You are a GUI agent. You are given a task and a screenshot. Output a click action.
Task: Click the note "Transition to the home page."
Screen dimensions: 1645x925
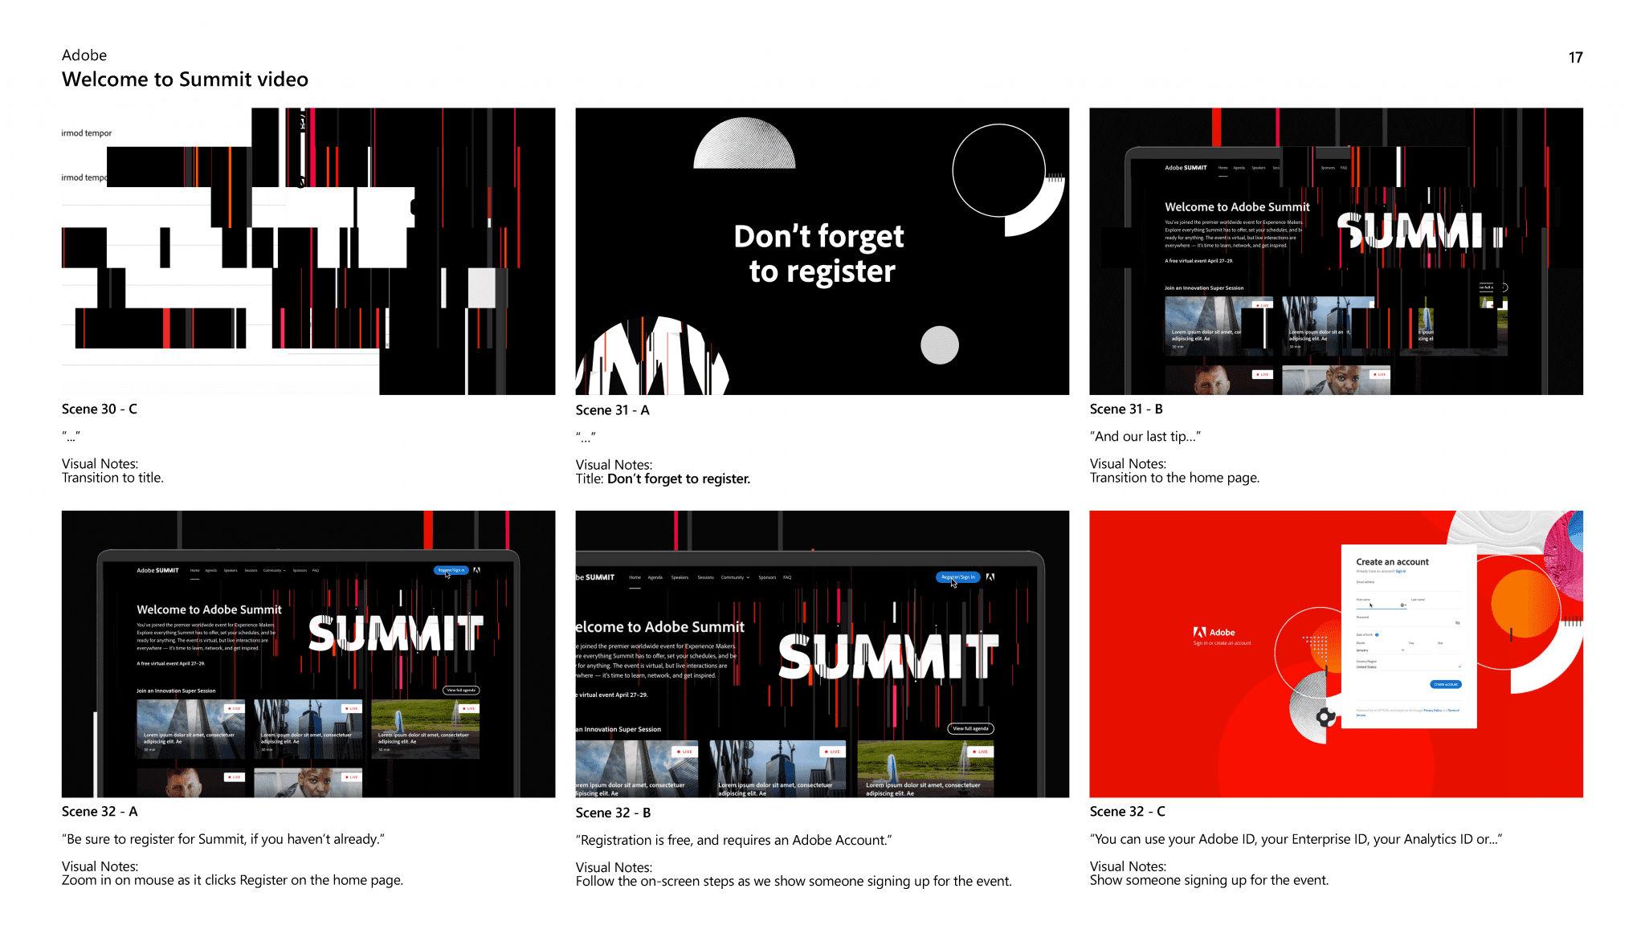point(1174,478)
